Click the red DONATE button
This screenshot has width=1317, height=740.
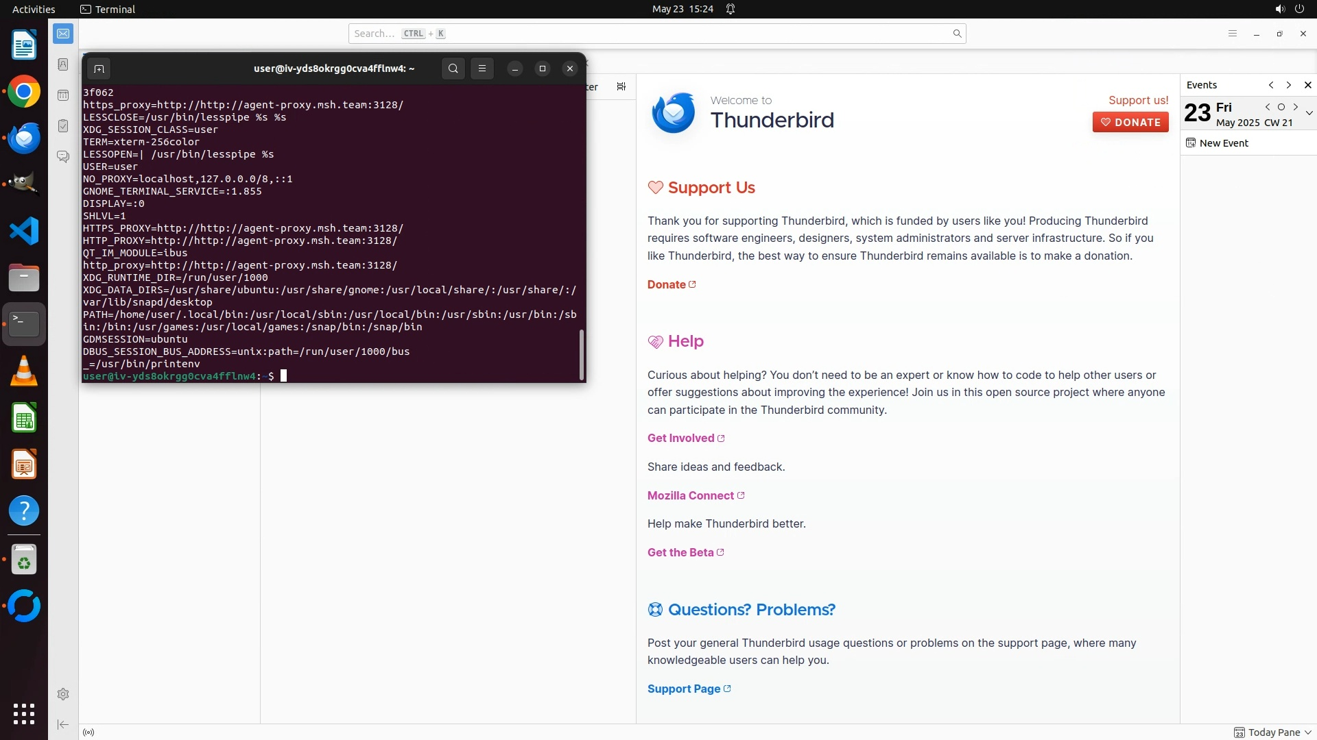1130,122
